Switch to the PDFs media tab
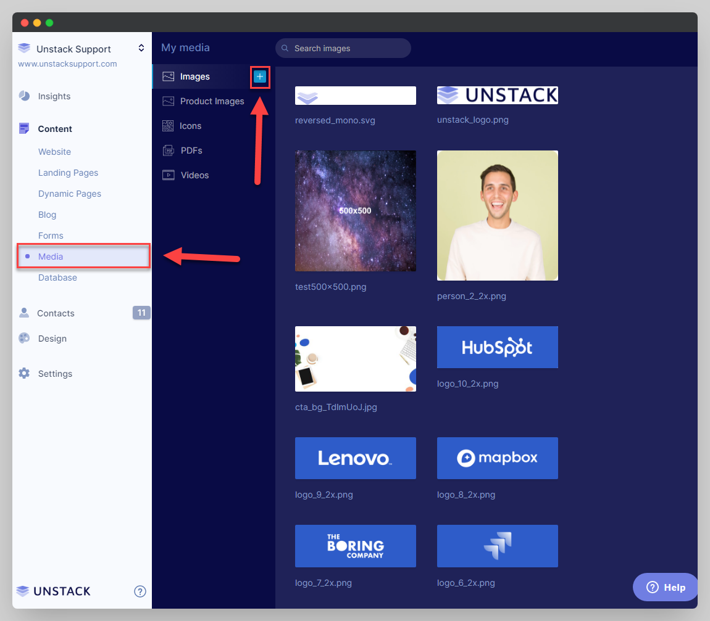The height and width of the screenshot is (621, 710). 191,150
